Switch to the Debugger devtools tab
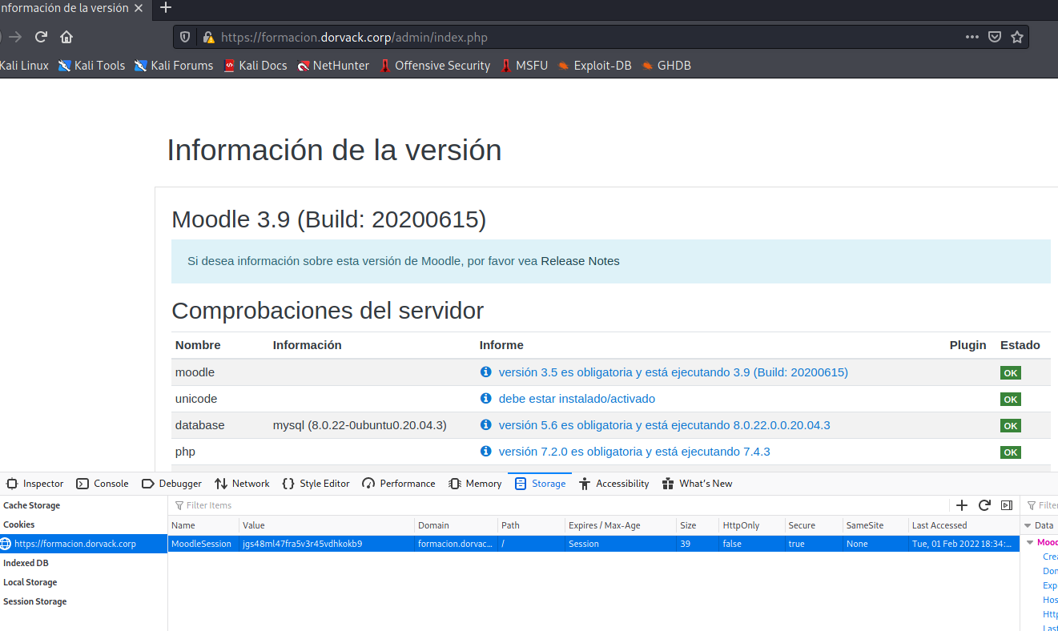Image resolution: width=1058 pixels, height=631 pixels. click(171, 484)
